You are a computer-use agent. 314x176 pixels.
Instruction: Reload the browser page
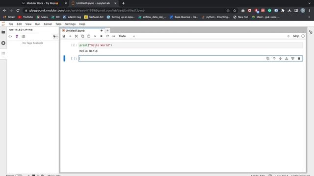(x=18, y=10)
